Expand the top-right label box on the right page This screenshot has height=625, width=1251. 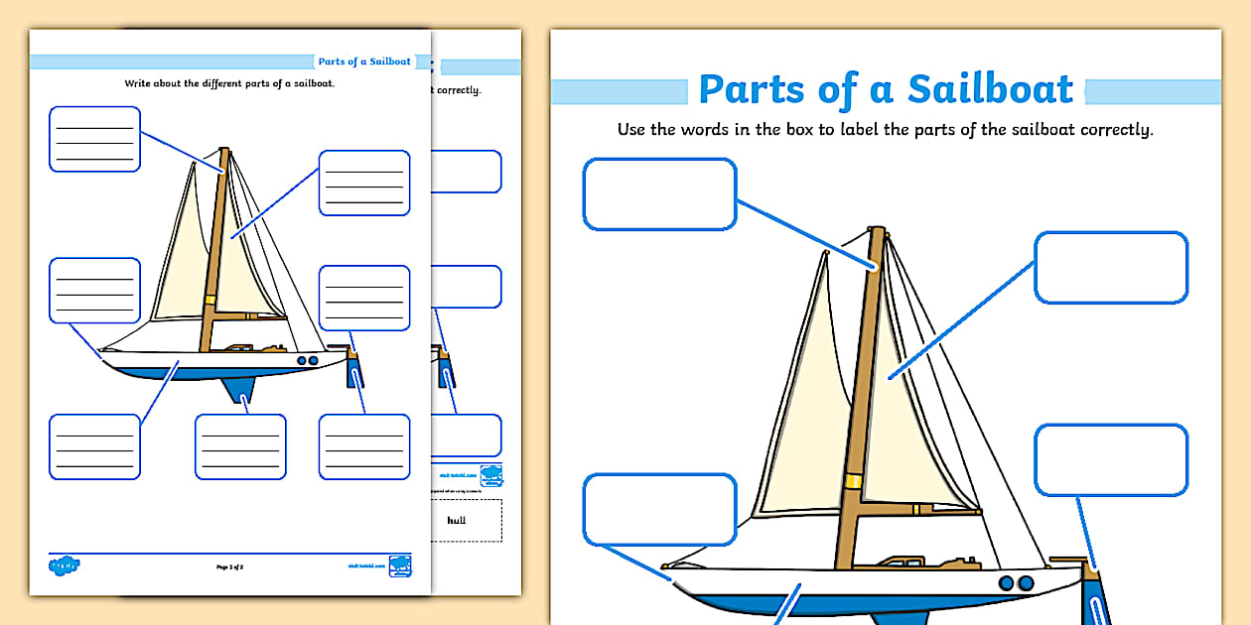click(x=1109, y=269)
